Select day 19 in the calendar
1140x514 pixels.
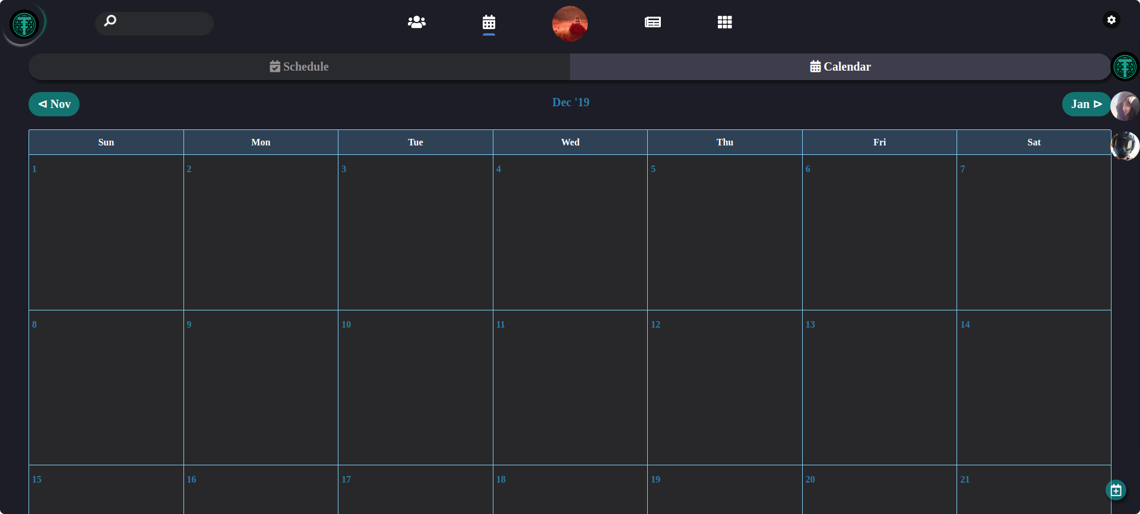tap(725, 490)
